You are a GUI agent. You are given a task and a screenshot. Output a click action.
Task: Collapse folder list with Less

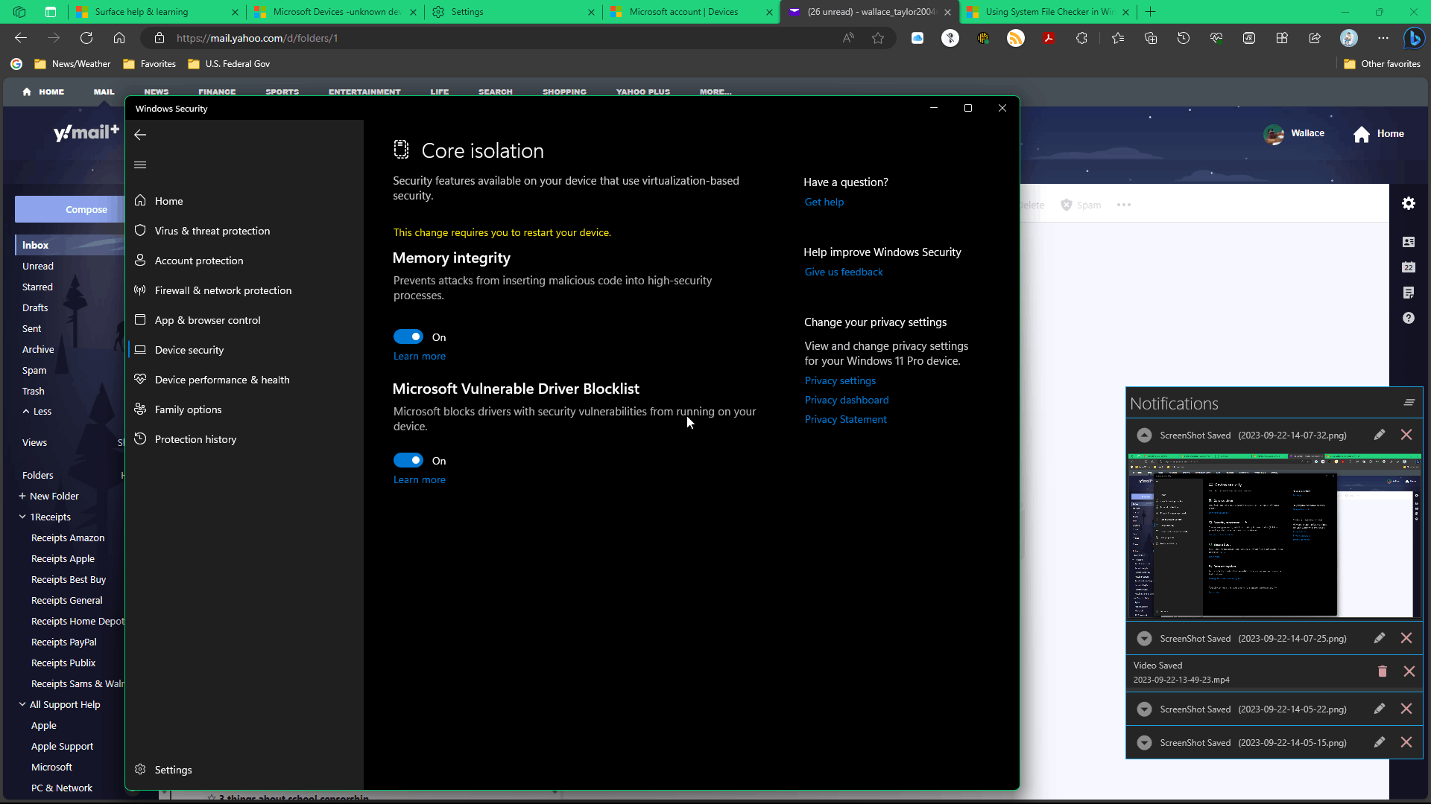pos(37,411)
